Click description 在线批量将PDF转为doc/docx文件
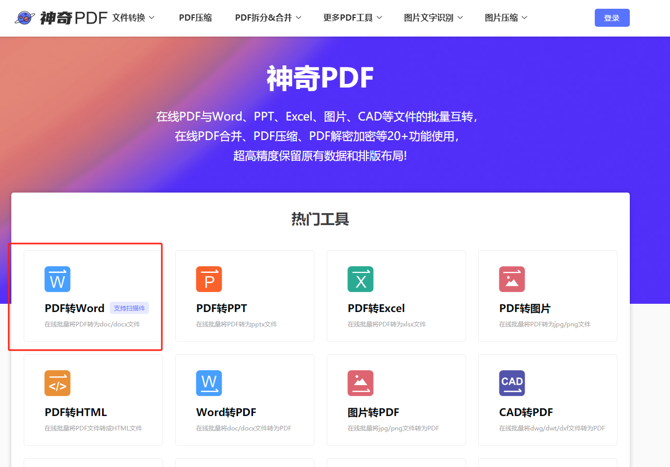This screenshot has width=670, height=467. tap(92, 324)
